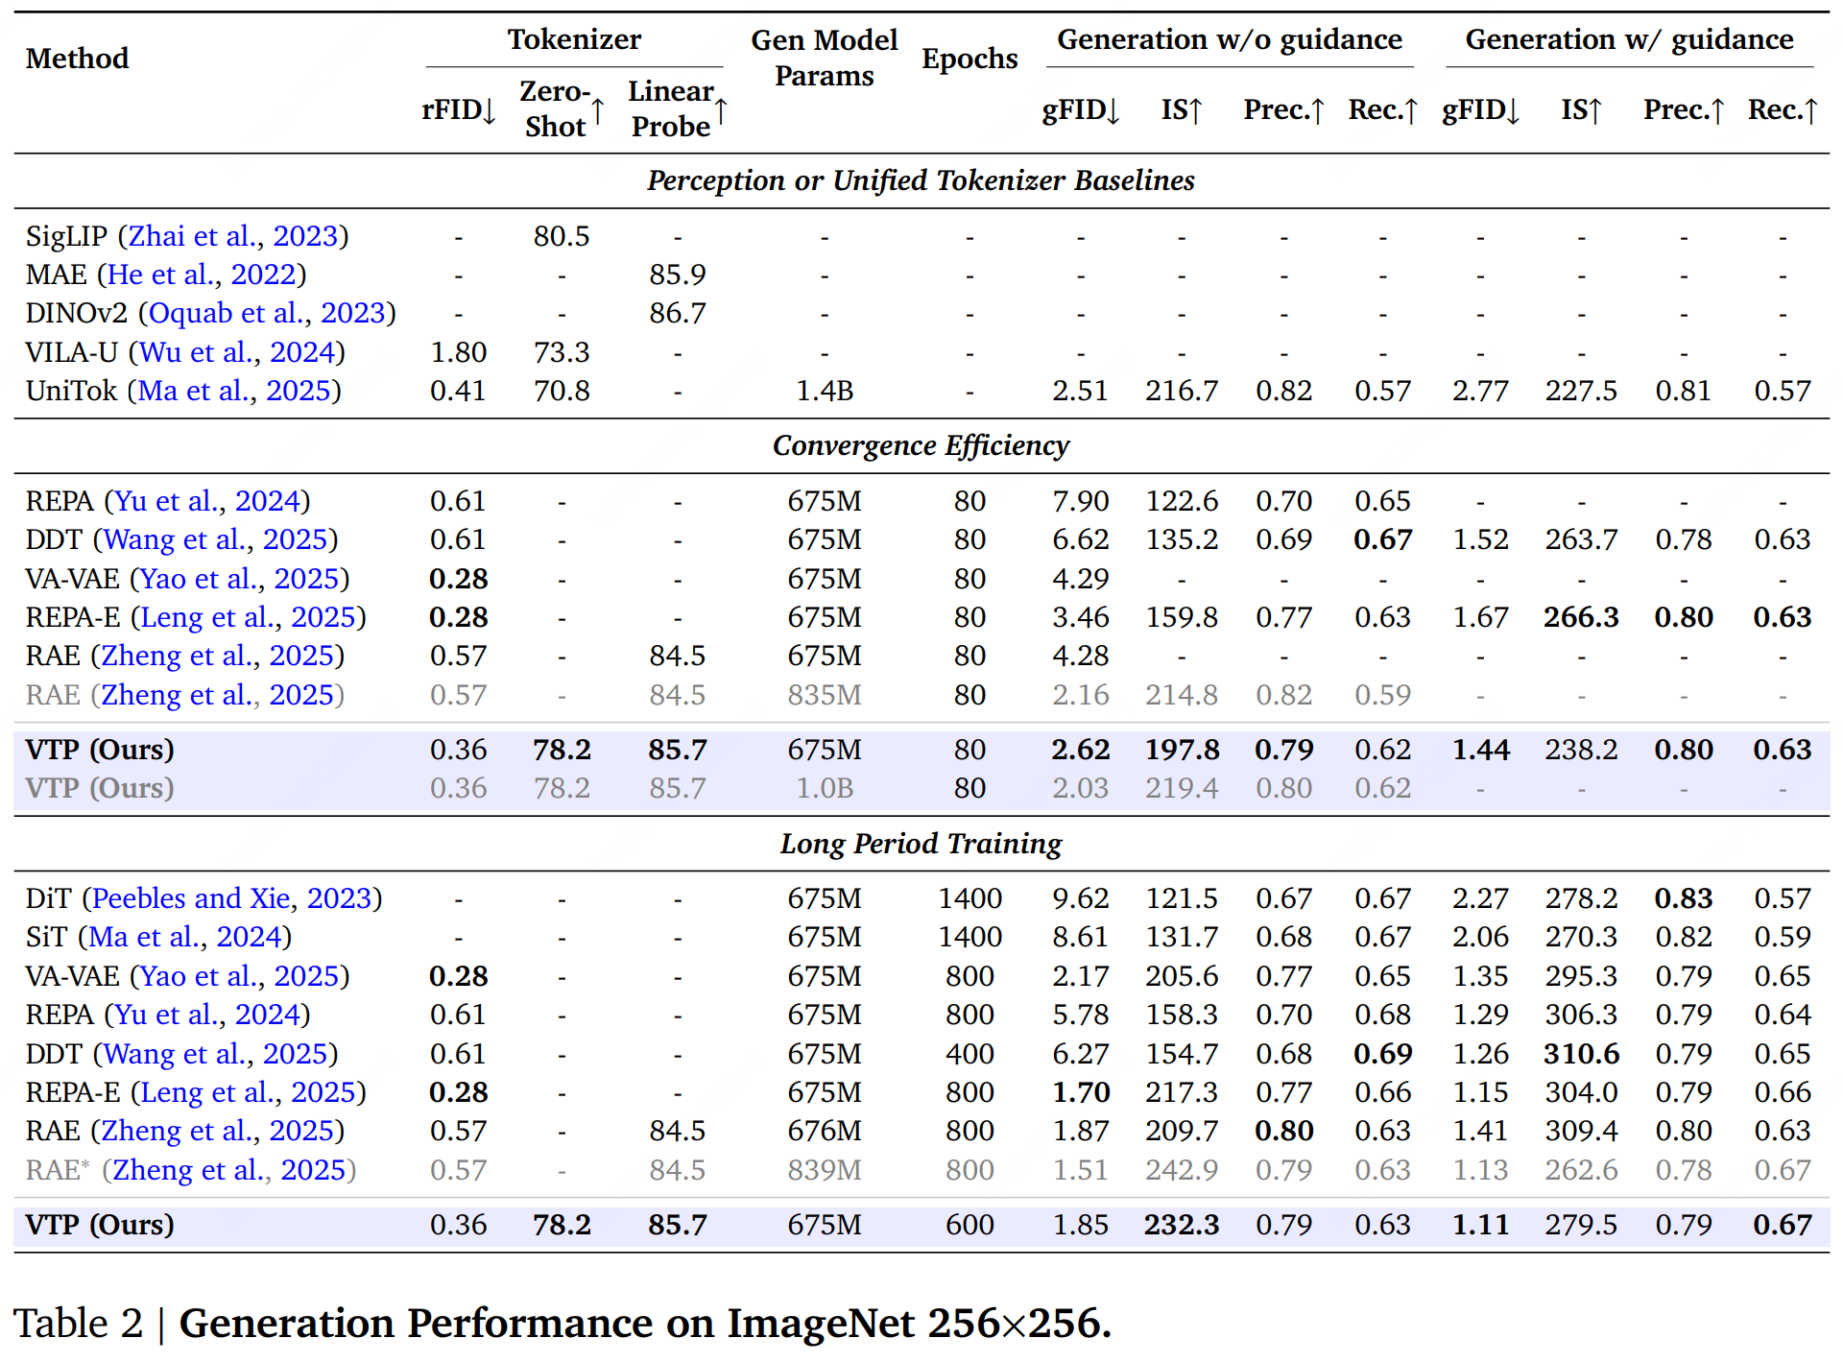
Task: Select the grayed 835M params cell
Action: (825, 695)
